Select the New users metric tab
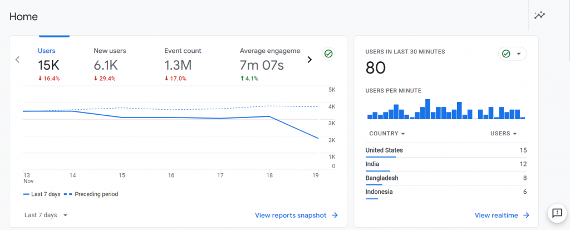 point(110,64)
